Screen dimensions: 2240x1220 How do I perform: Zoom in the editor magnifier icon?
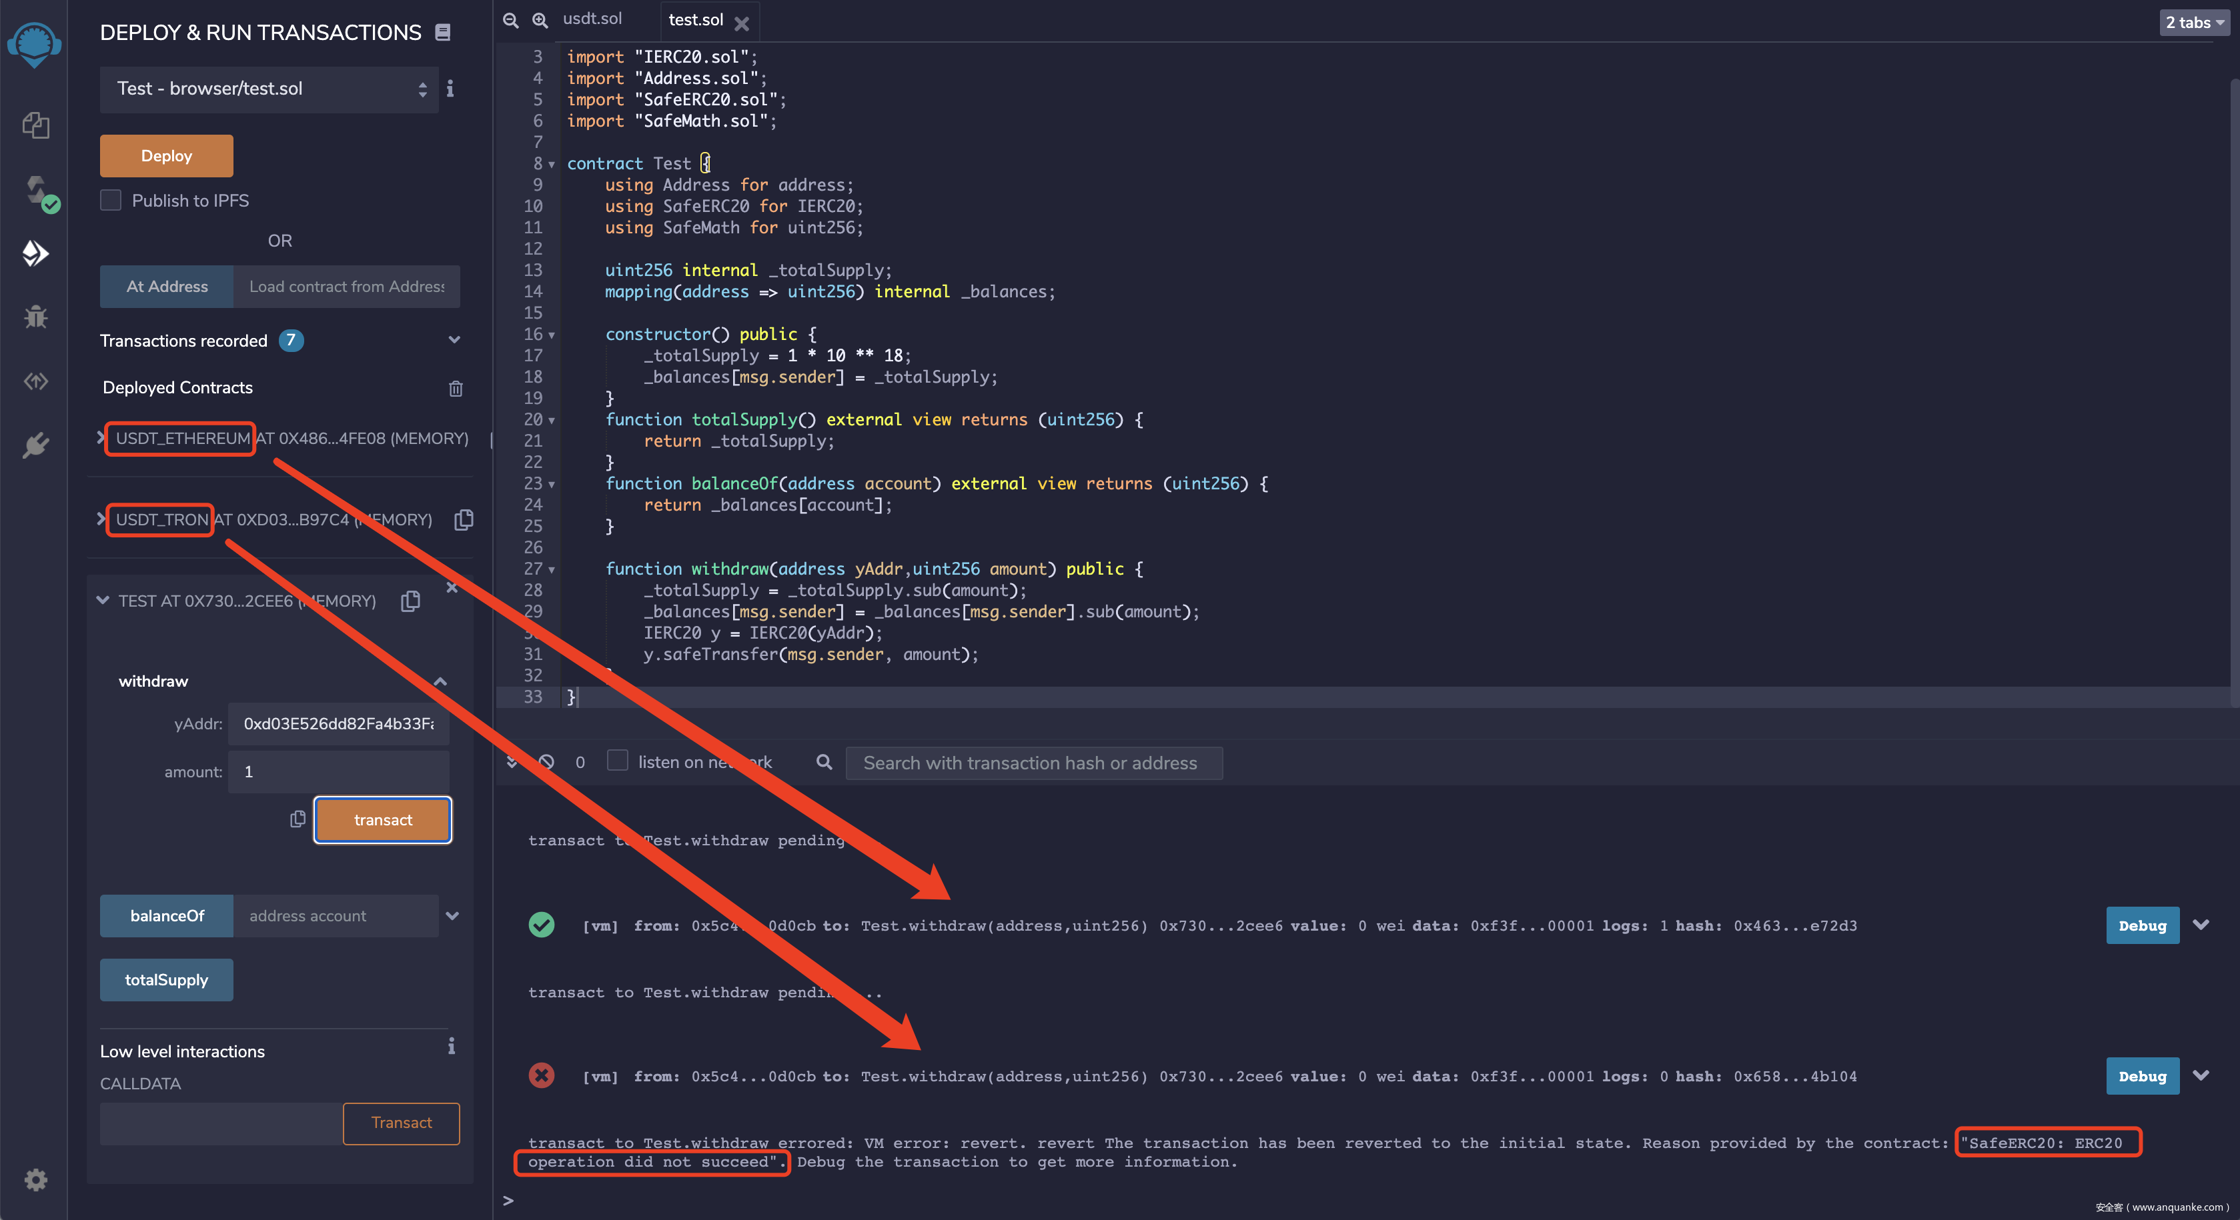(540, 20)
